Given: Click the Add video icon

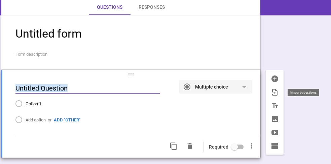Looking at the screenshot, I should pyautogui.click(x=274, y=132).
